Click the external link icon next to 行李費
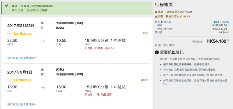 tap(172, 70)
